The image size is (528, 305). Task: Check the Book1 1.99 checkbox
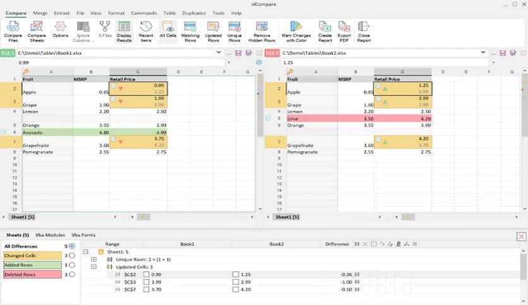tap(146, 282)
